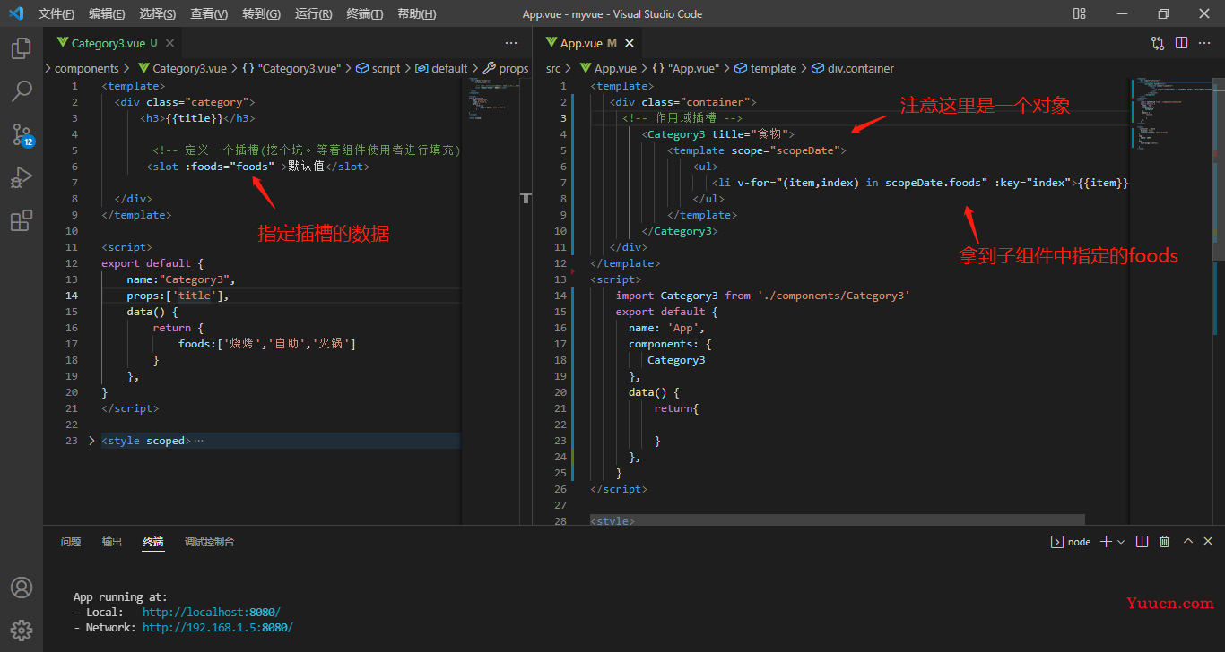This screenshot has height=652, width=1225.
Task: Open the 文件(F) menu
Action: (56, 13)
